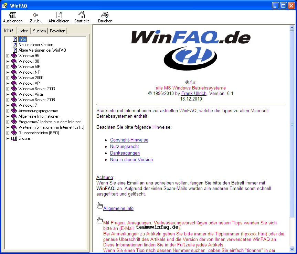This screenshot has width=297, height=254.
Task: Select the Windows 2000 tree entry text
Action: (x=31, y=78)
